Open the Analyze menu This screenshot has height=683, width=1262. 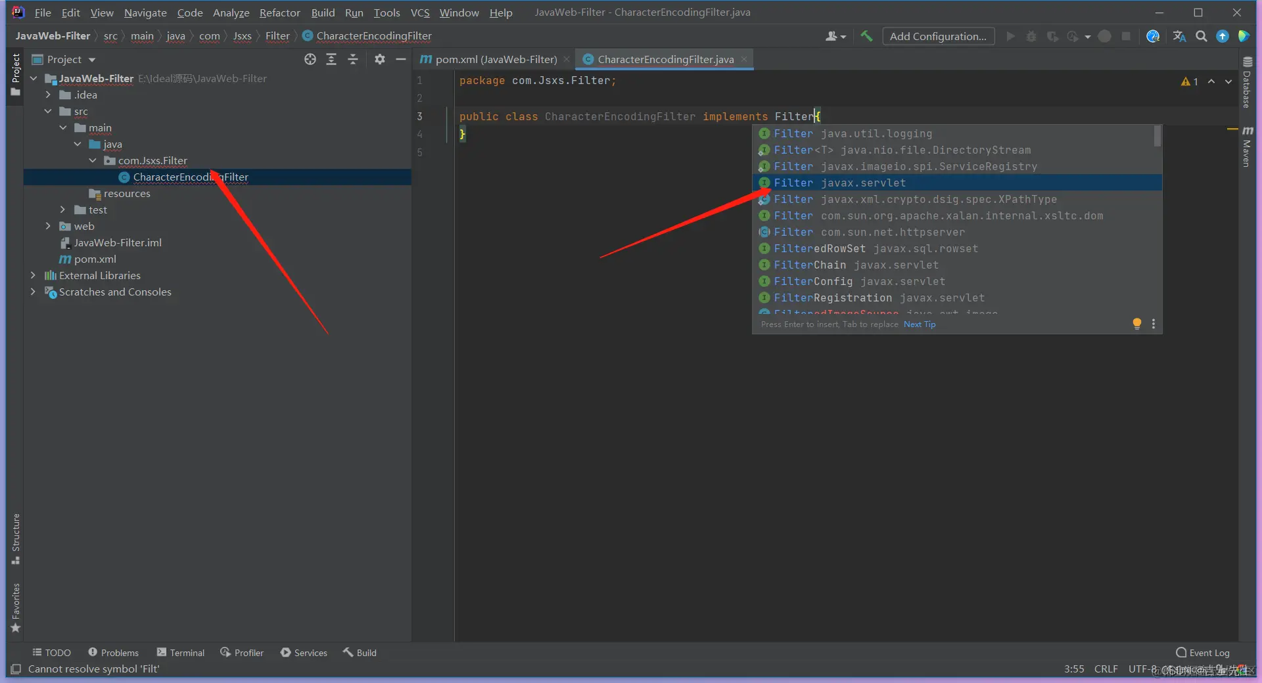[x=231, y=12]
